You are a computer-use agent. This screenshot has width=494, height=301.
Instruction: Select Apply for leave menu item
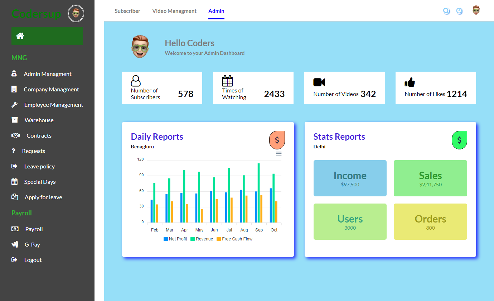(43, 197)
